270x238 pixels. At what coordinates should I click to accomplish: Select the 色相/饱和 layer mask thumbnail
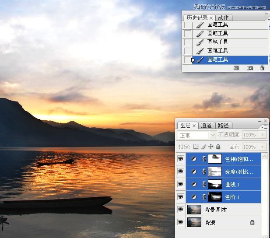[215, 159]
